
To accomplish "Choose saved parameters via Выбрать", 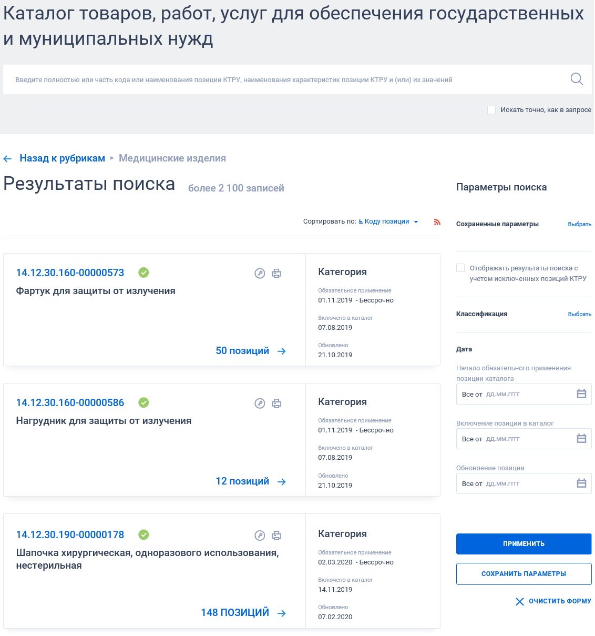I will [580, 224].
